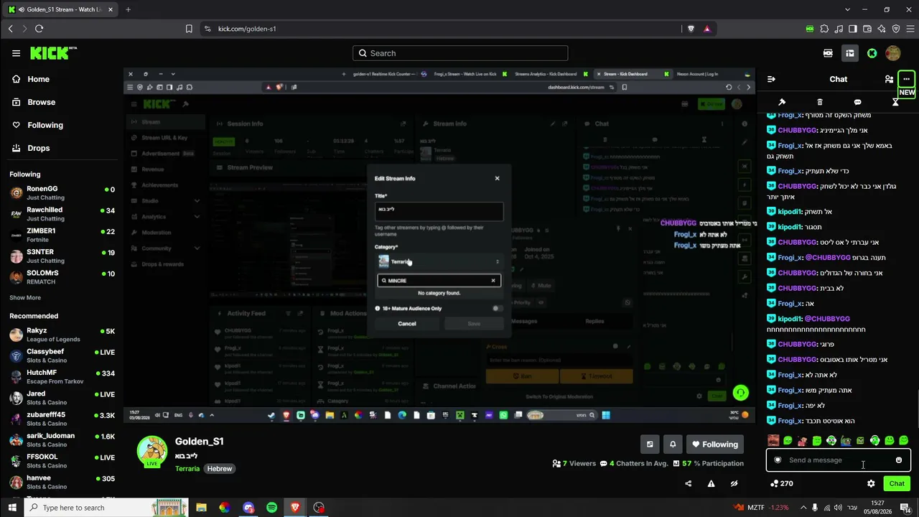The image size is (919, 517).
Task: Open Rakyz channel in Recommended
Action: [62, 335]
